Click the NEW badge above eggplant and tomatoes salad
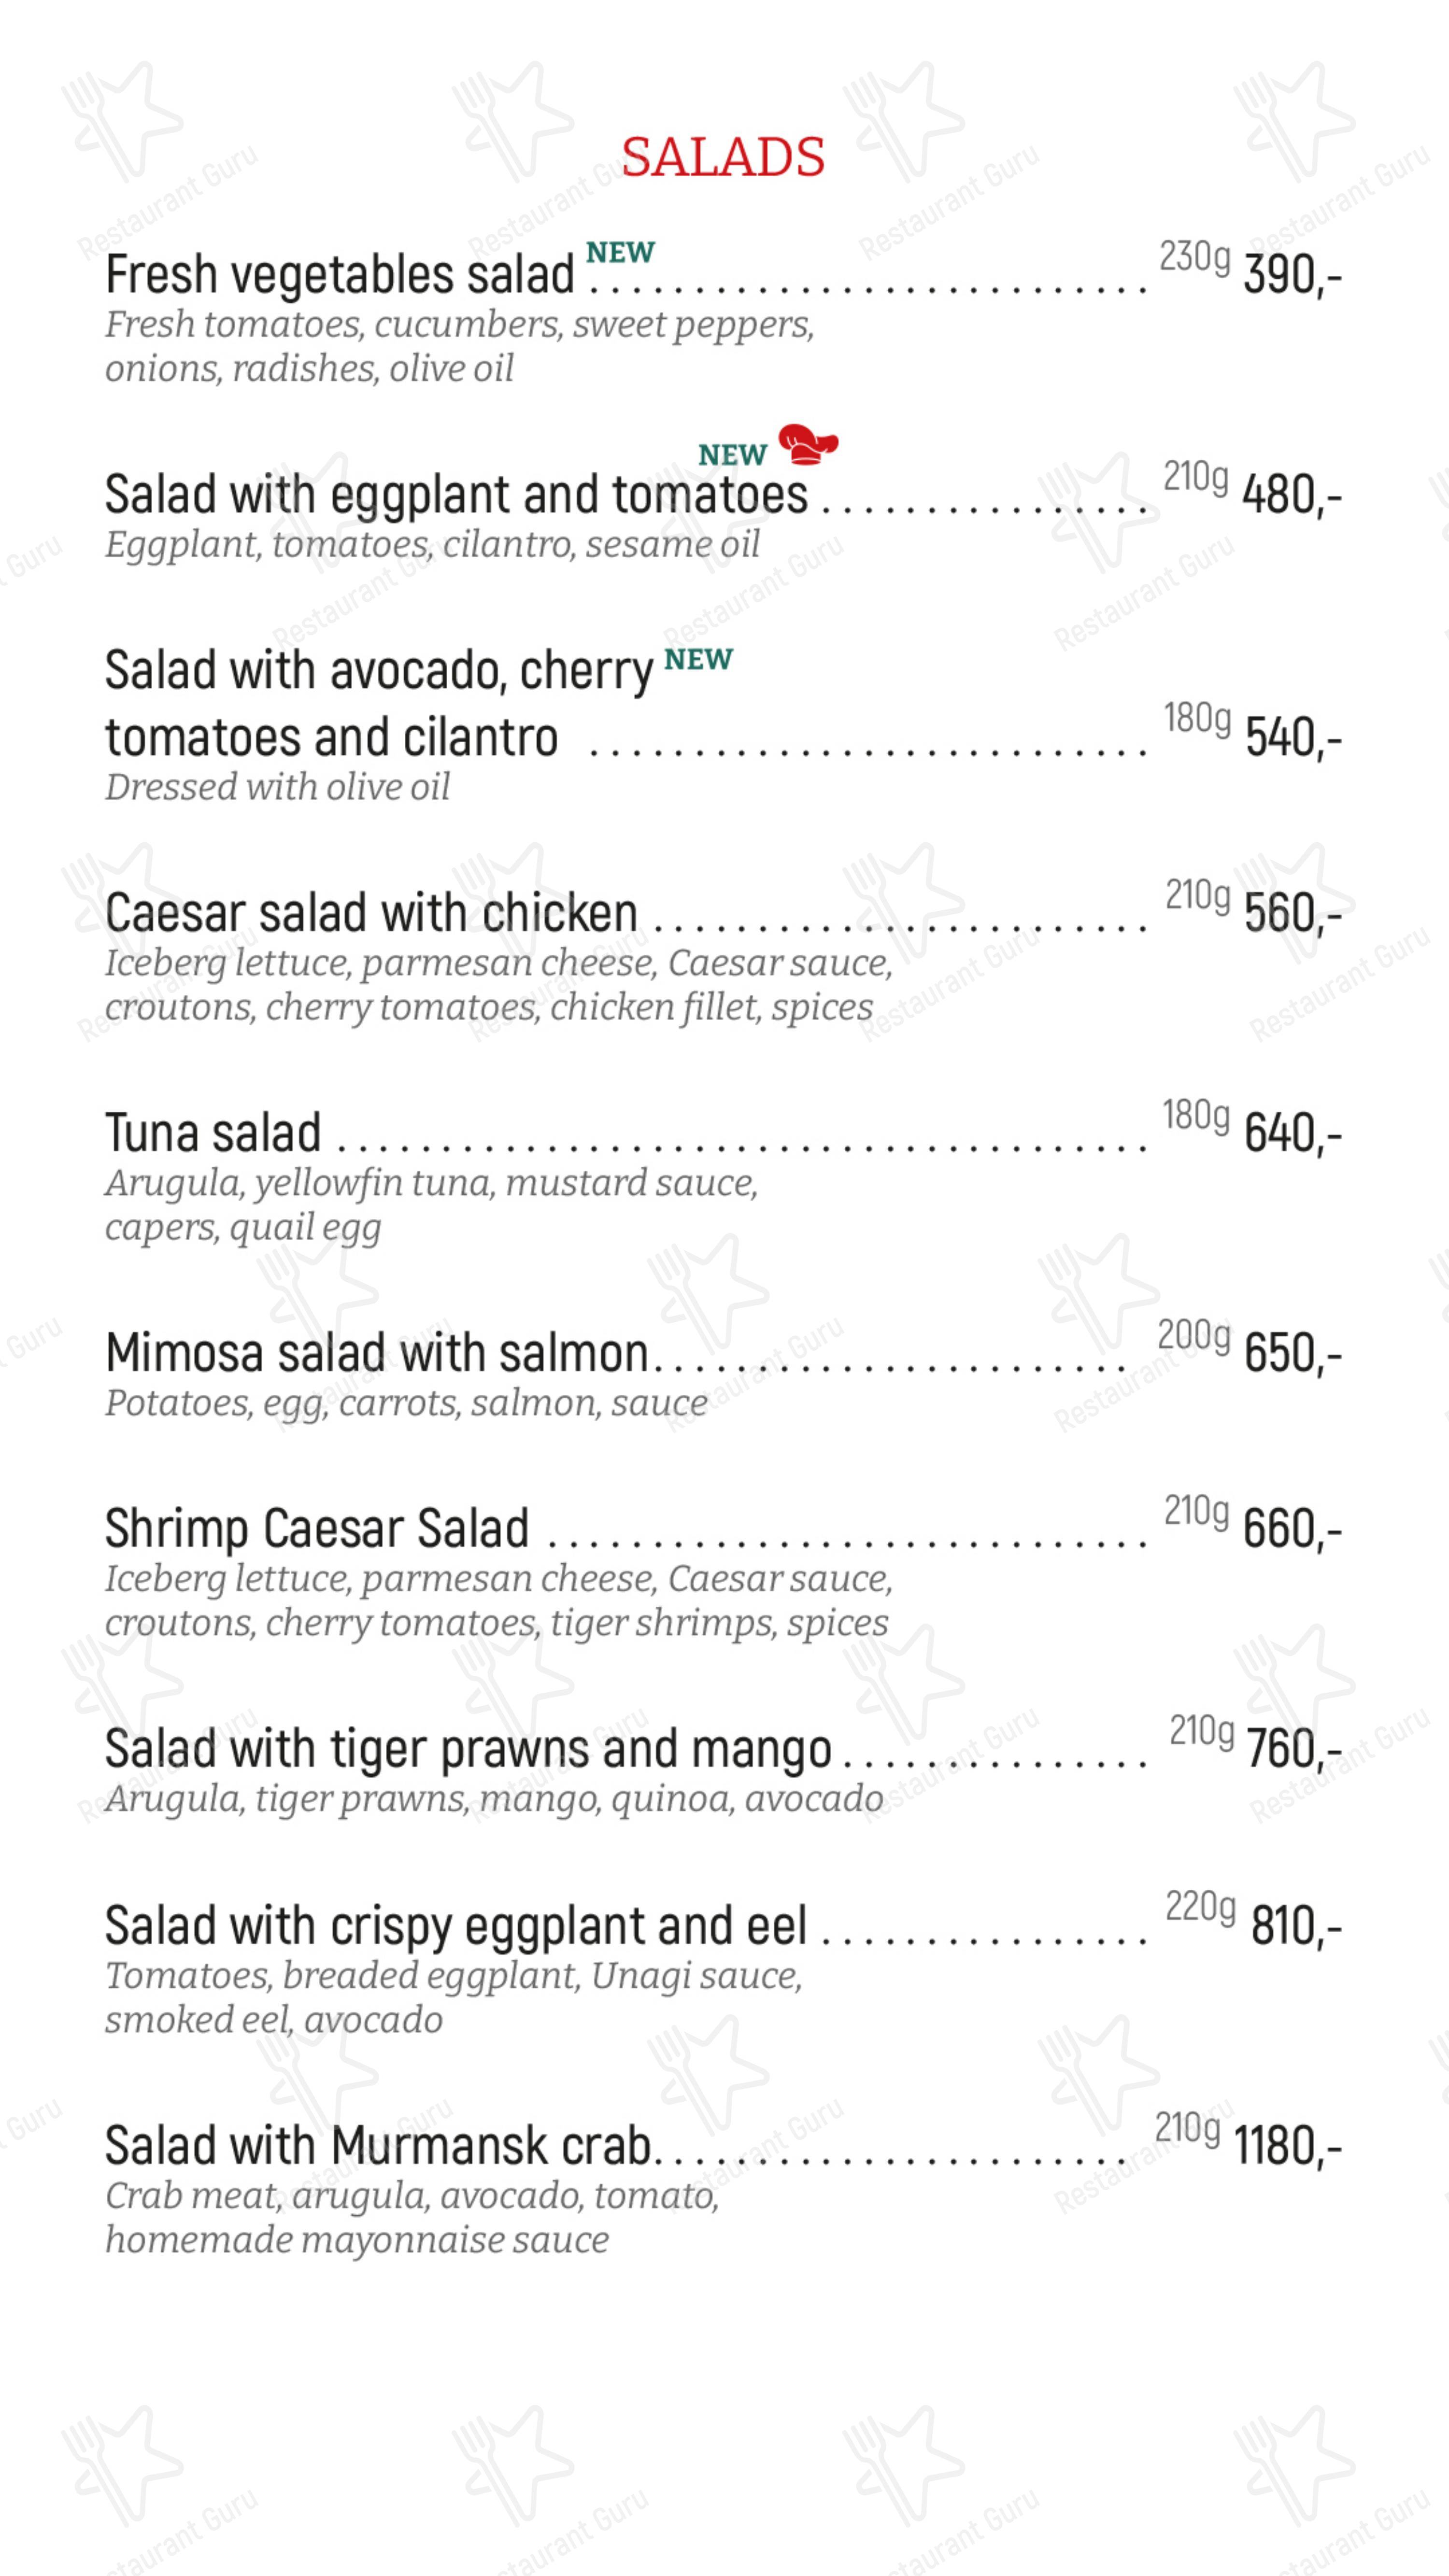 [732, 455]
